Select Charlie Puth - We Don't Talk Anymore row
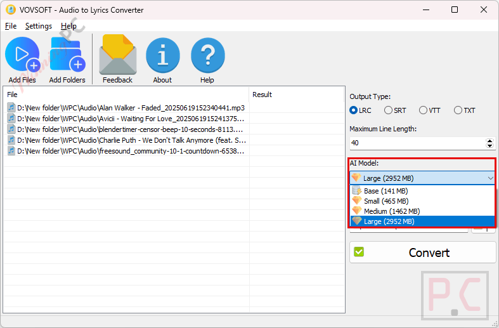 pyautogui.click(x=174, y=140)
